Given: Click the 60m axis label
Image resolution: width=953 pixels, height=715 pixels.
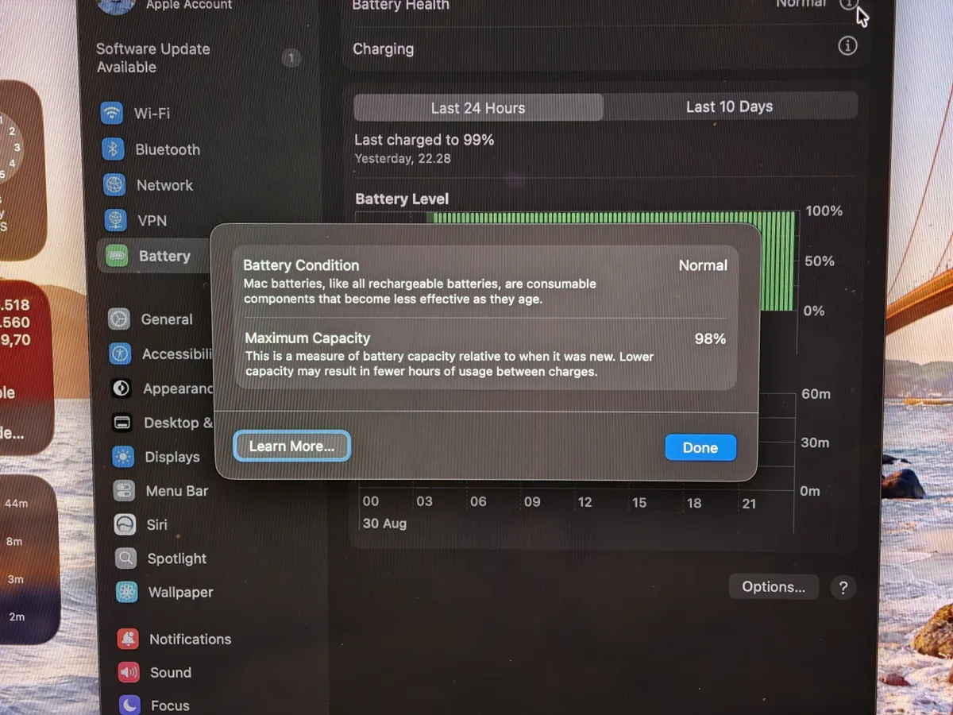Looking at the screenshot, I should pyautogui.click(x=816, y=394).
